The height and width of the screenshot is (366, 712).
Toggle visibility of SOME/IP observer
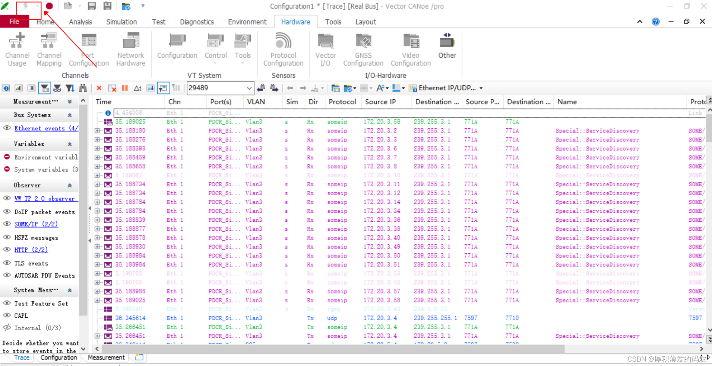pyautogui.click(x=7, y=224)
